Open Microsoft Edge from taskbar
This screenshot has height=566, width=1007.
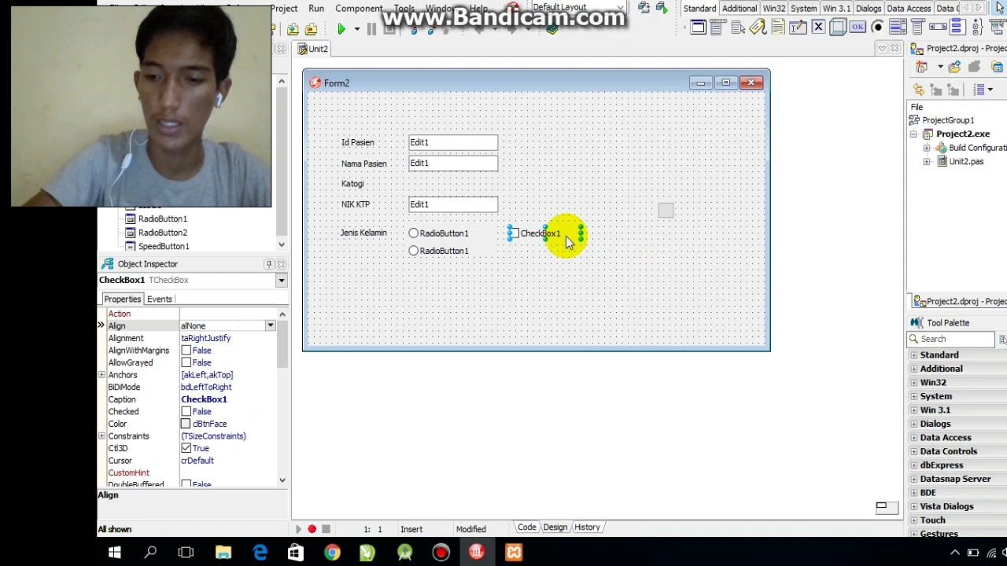(x=260, y=553)
